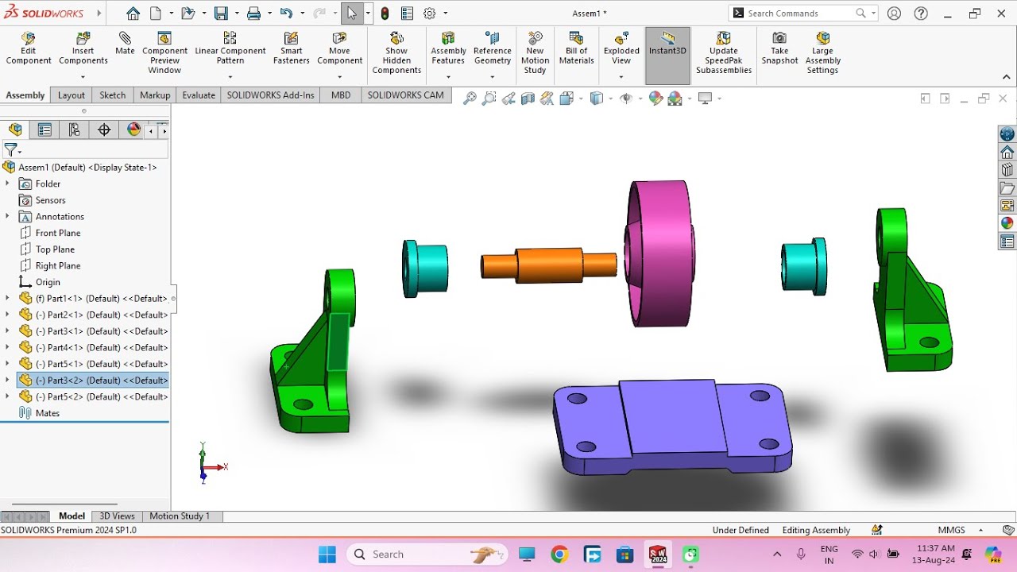Select Part3<2> in the feature tree
Viewport: 1017px width, 572px height.
coord(93,381)
